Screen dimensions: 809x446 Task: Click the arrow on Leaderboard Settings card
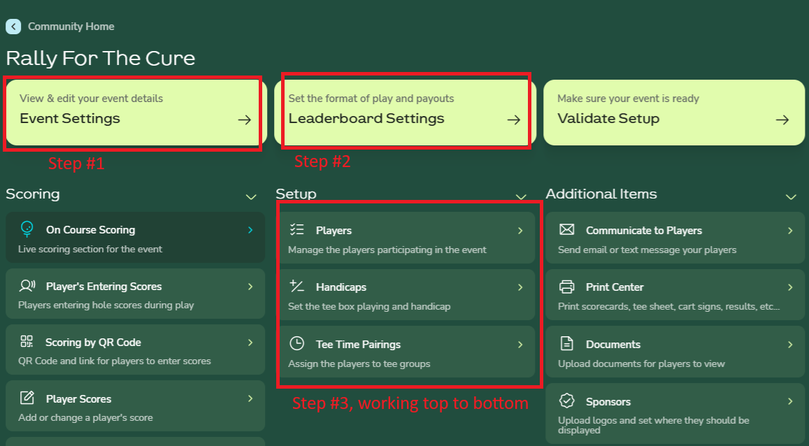(513, 120)
